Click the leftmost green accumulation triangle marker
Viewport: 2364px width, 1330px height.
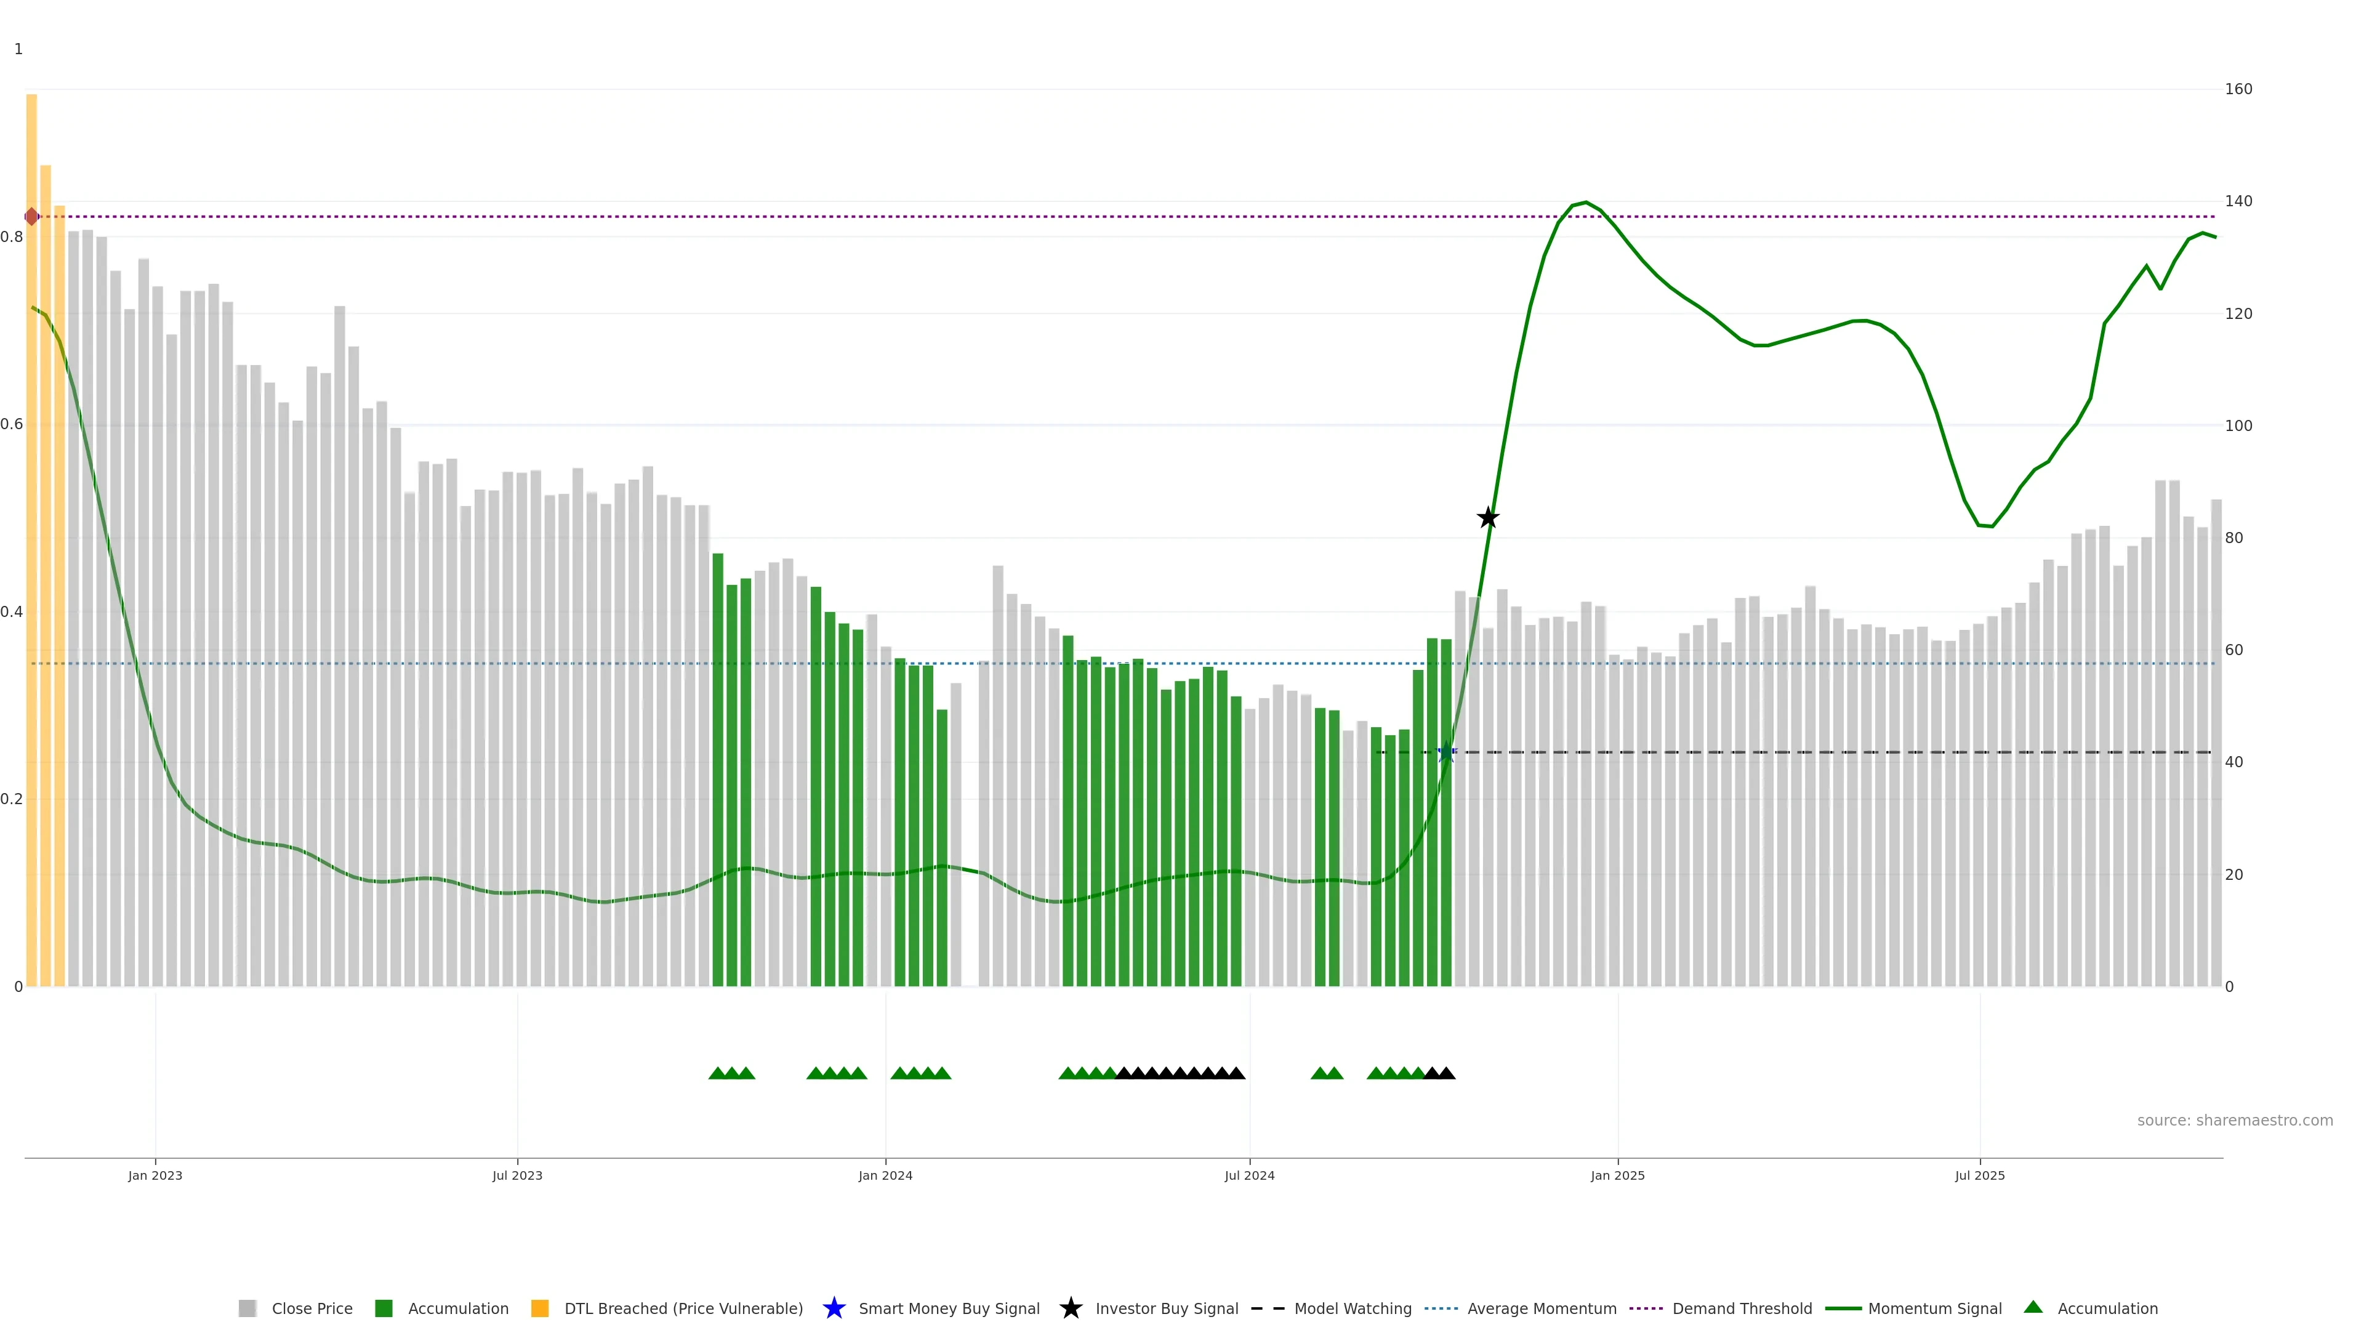[718, 1073]
